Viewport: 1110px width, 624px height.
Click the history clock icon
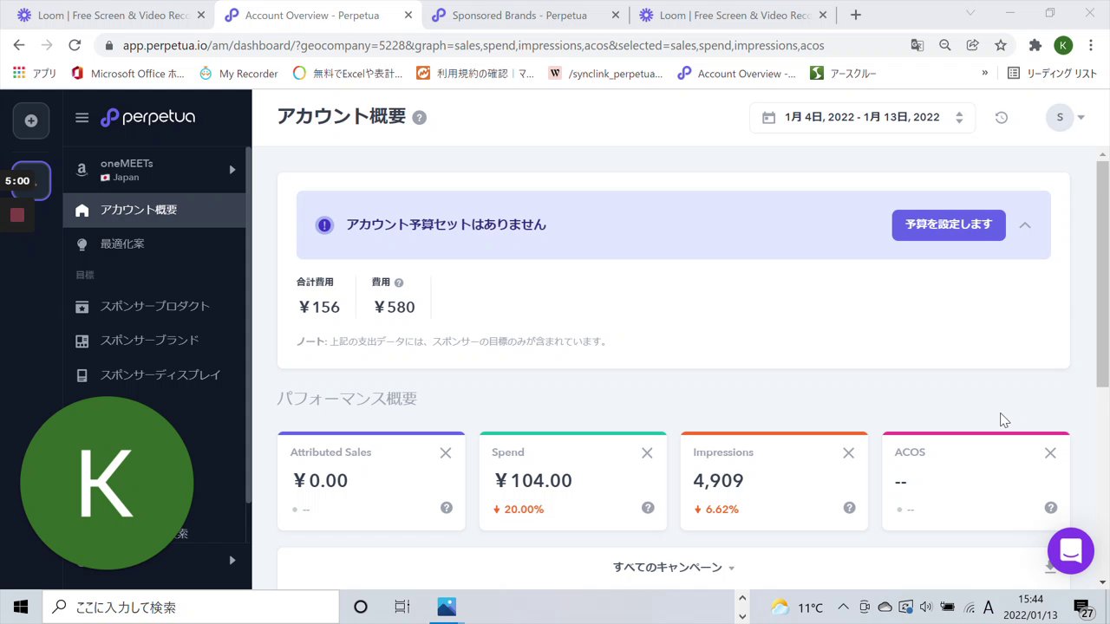1001,117
